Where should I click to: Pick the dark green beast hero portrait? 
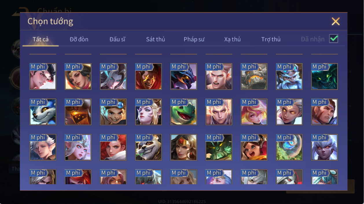coord(324,76)
